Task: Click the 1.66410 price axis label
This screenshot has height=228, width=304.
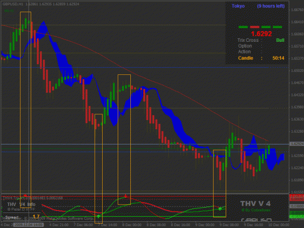Action: [297, 22]
